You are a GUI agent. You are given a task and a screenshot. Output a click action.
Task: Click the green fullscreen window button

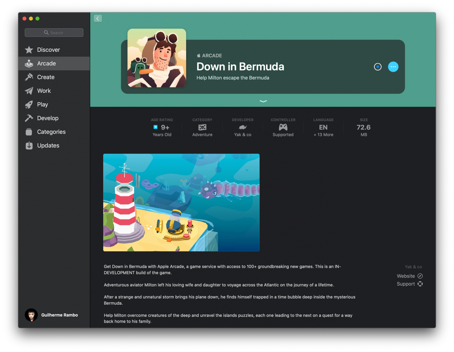click(x=38, y=18)
